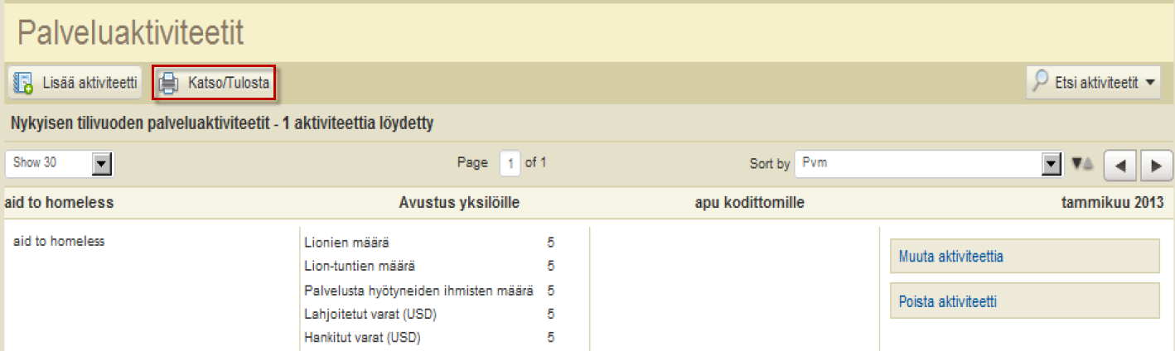Screen dimensions: 1175x351
Task: Toggle the sort direction arrows
Action: click(1082, 163)
